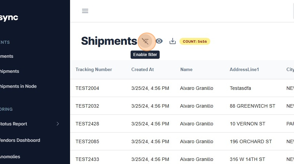Click the sync logo

pyautogui.click(x=9, y=18)
